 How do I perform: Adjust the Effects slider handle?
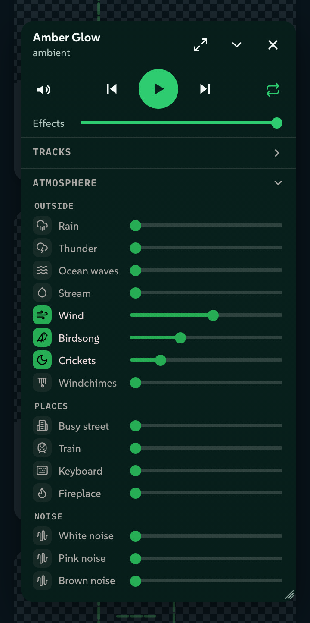point(277,123)
